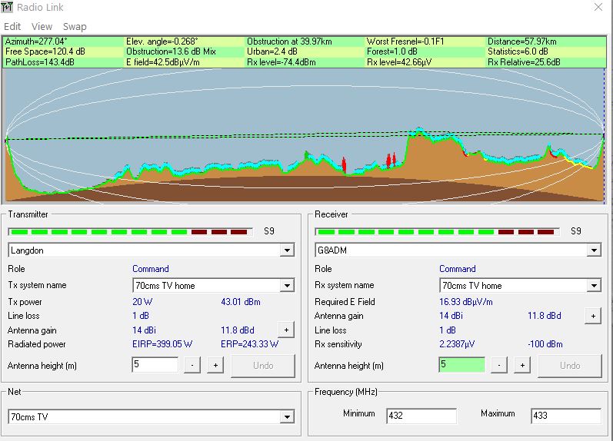Click the E field=42.5dBµV/m readout
613x441 pixels.
click(x=162, y=62)
